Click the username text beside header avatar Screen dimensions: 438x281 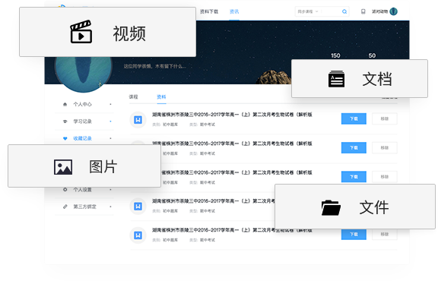coord(379,11)
